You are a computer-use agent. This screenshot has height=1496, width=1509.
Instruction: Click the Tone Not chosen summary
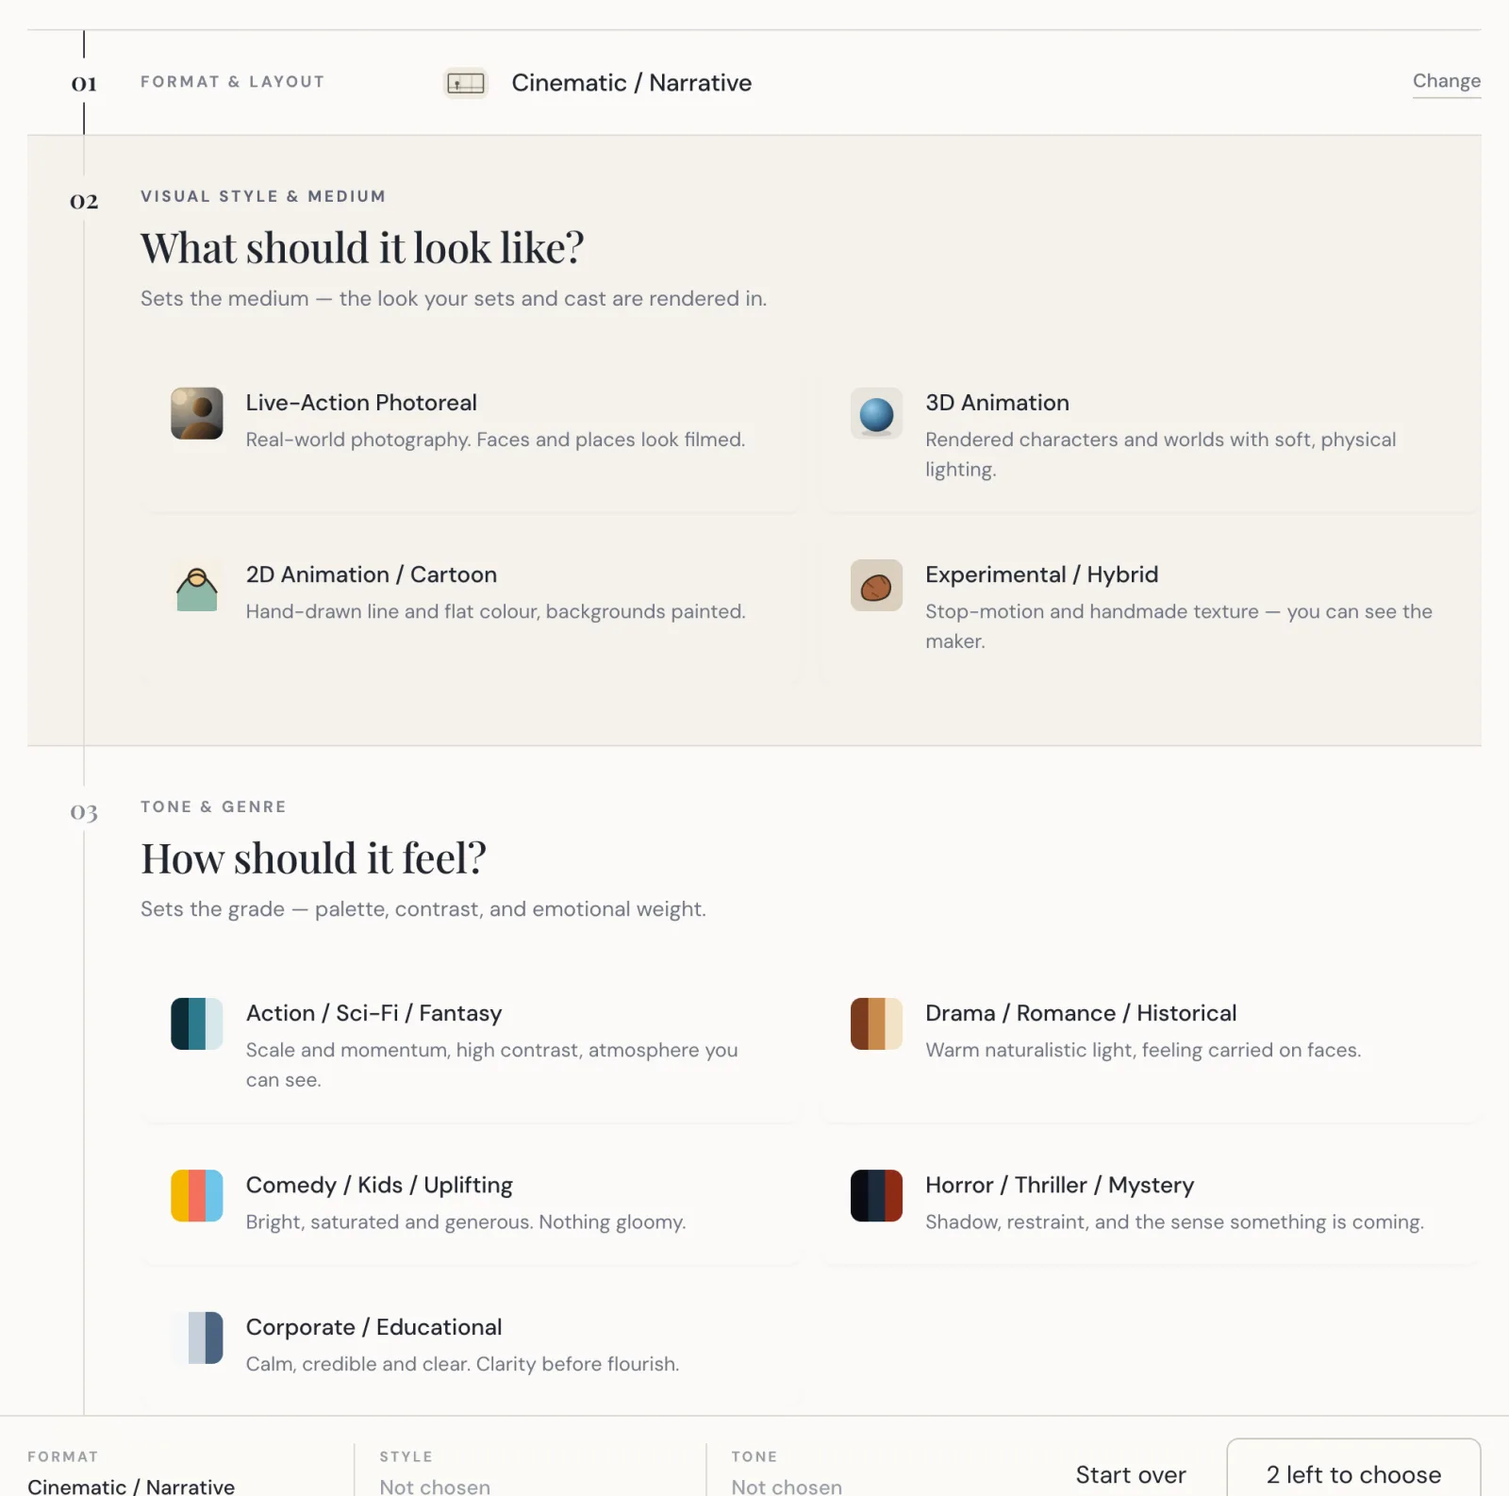787,1473
